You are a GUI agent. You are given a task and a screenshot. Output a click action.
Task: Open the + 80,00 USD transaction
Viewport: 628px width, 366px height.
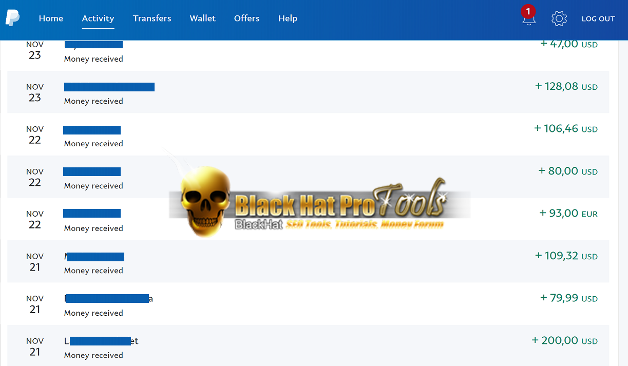[x=308, y=177]
